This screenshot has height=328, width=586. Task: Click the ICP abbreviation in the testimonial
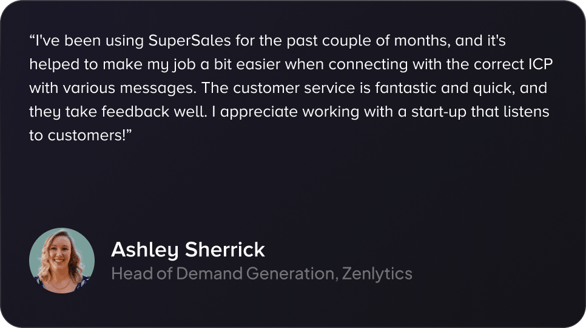click(541, 64)
